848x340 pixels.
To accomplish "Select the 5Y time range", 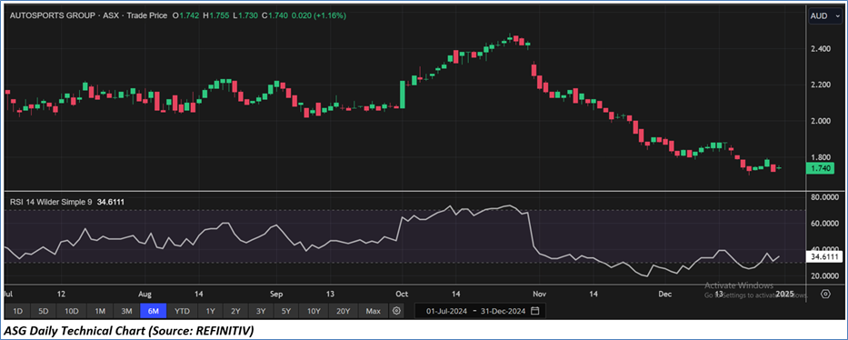I will coord(286,311).
